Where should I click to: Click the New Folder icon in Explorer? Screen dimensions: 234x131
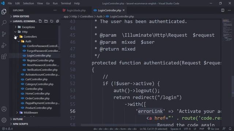pyautogui.click(x=46, y=21)
